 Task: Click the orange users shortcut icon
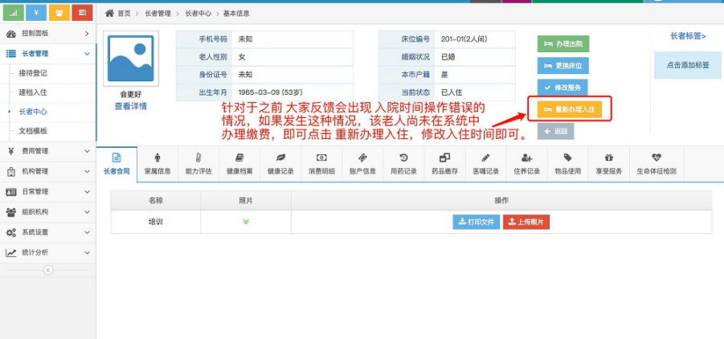[59, 13]
